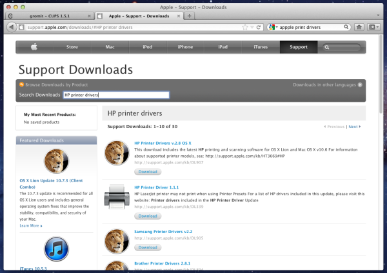Click the browser back arrow button
The height and width of the screenshot is (273, 387).
(11, 27)
